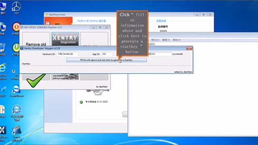Screen dimensions: 258x145
Task: Click the 'by dianfetor' credit in AIO XDOS
Action: (x=102, y=87)
